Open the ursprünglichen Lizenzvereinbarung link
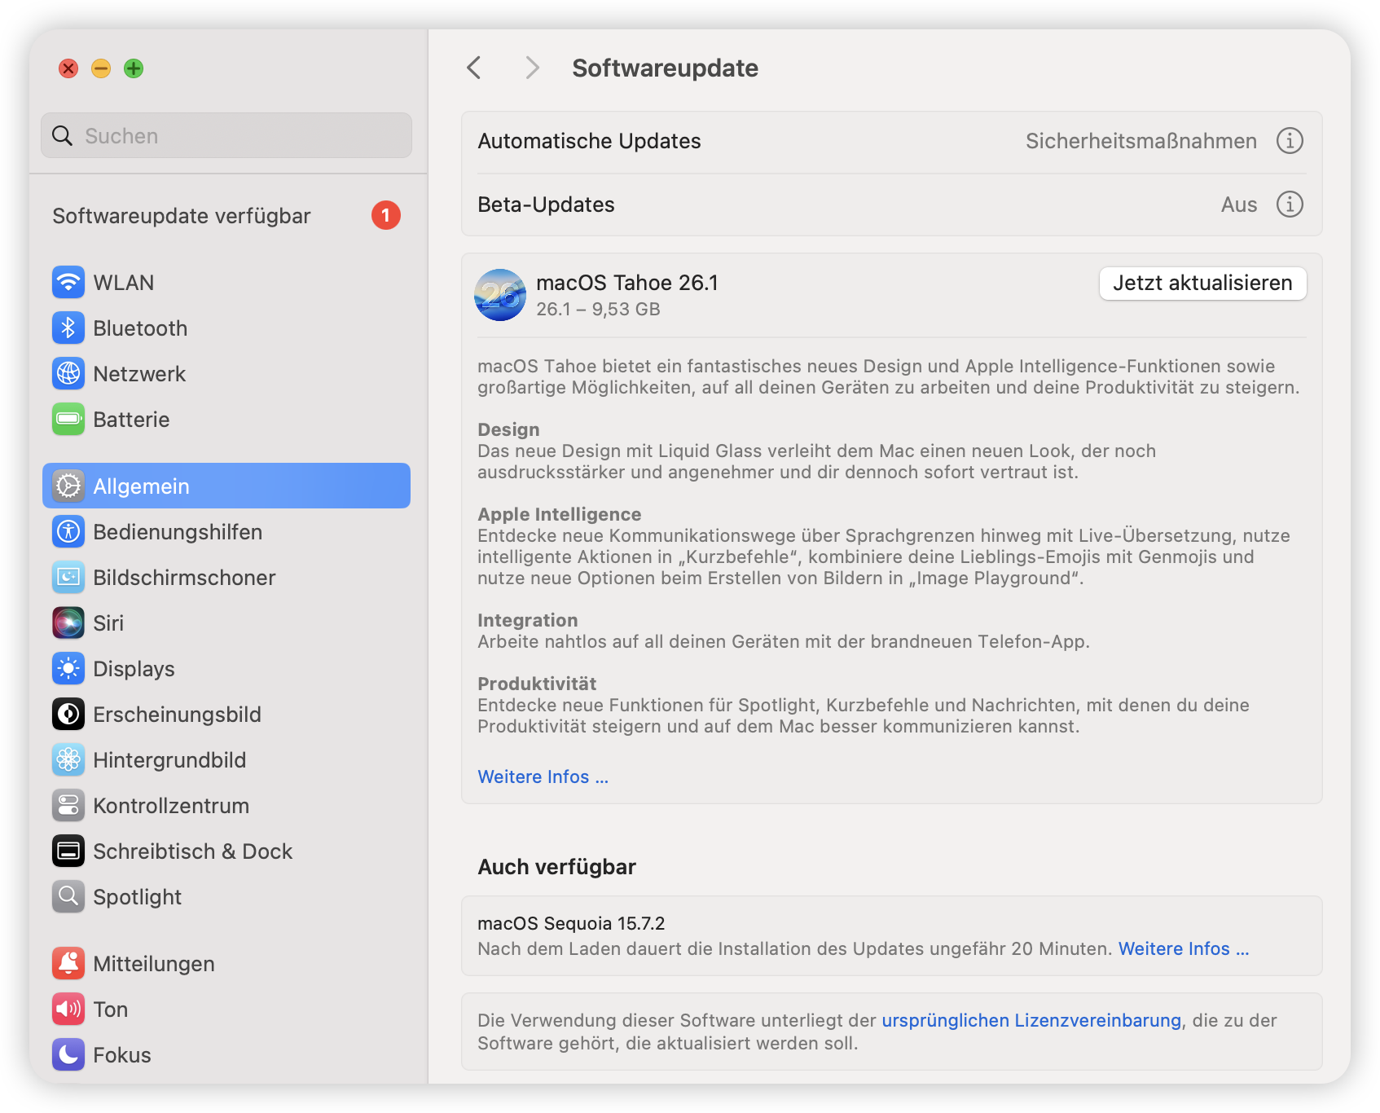This screenshot has height=1113, width=1380. pos(1031,1021)
